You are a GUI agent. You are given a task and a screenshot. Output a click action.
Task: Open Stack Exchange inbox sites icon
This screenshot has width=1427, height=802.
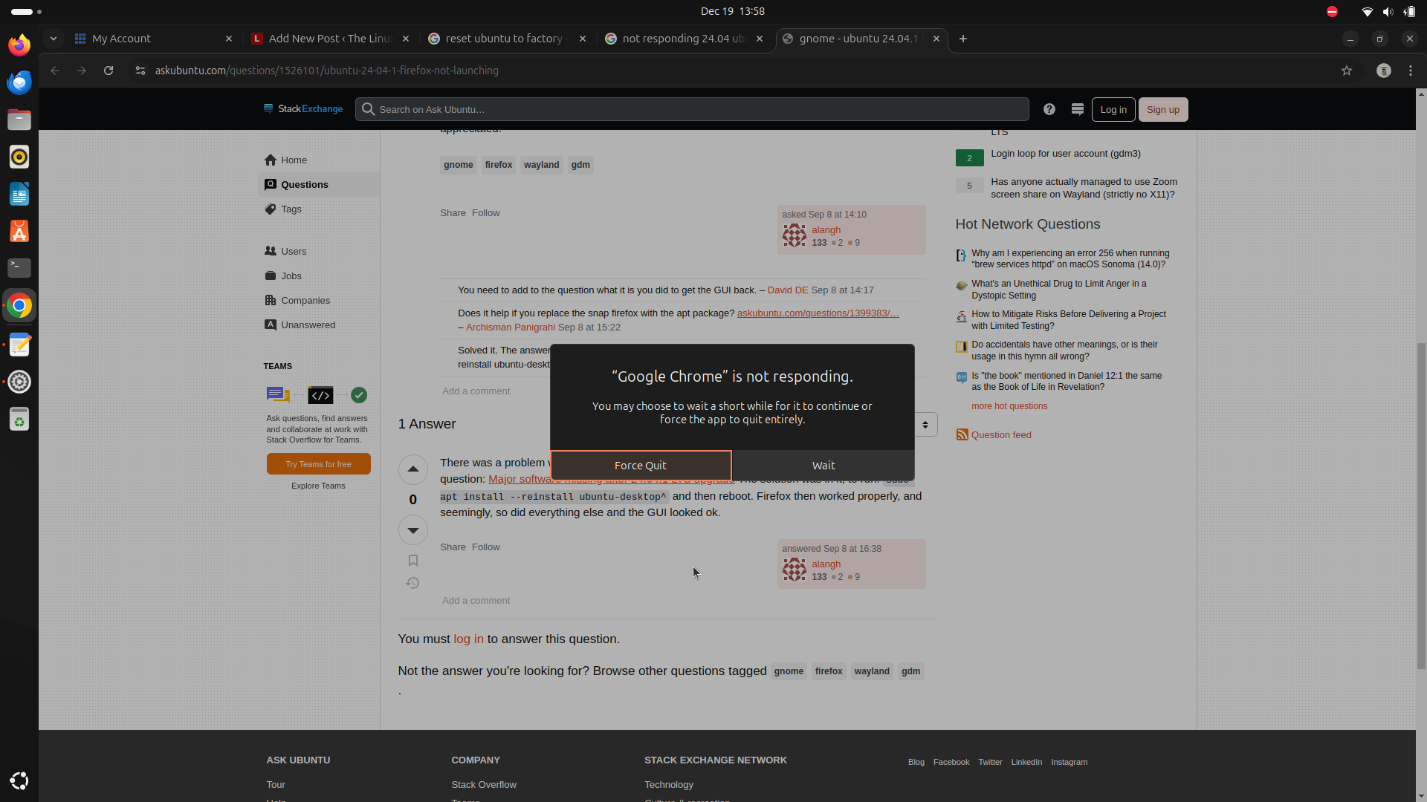click(1078, 109)
